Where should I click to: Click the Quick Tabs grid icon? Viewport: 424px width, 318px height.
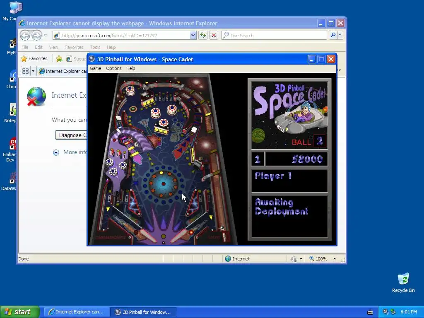coord(25,71)
